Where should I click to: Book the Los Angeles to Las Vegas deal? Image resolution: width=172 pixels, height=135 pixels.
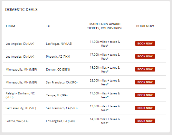click(145, 43)
